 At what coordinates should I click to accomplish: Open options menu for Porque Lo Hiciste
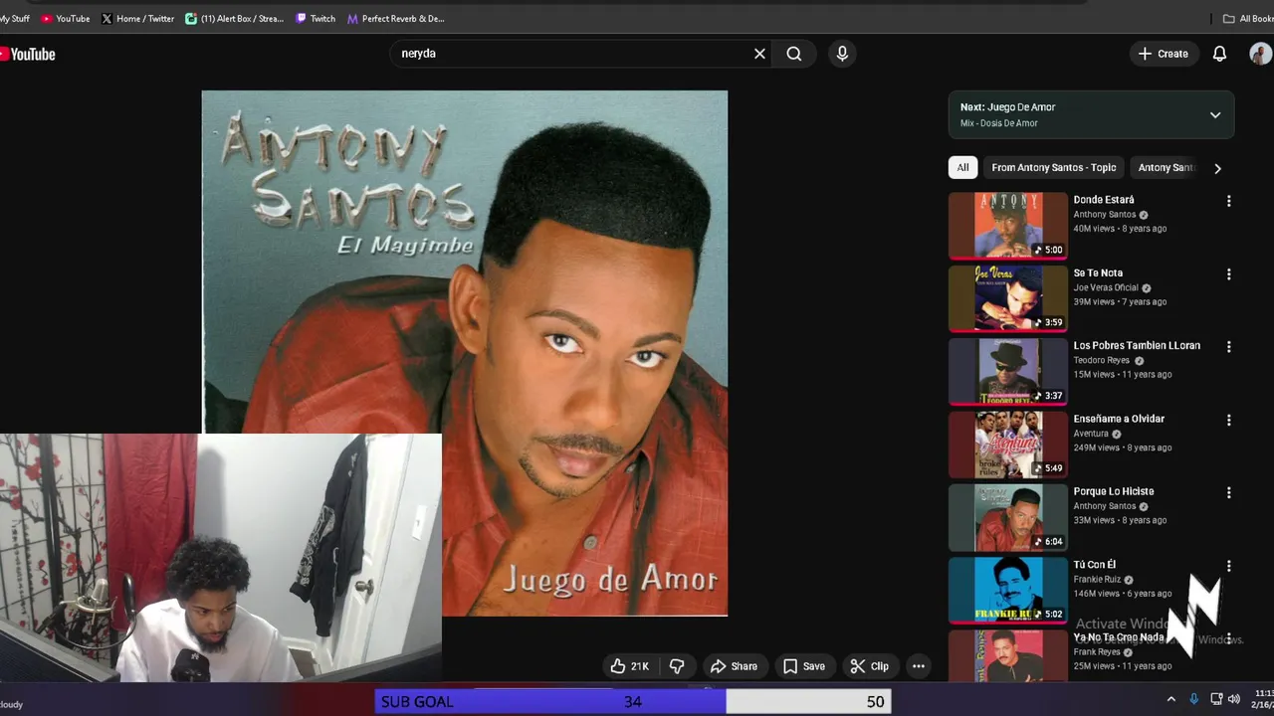coord(1228,492)
